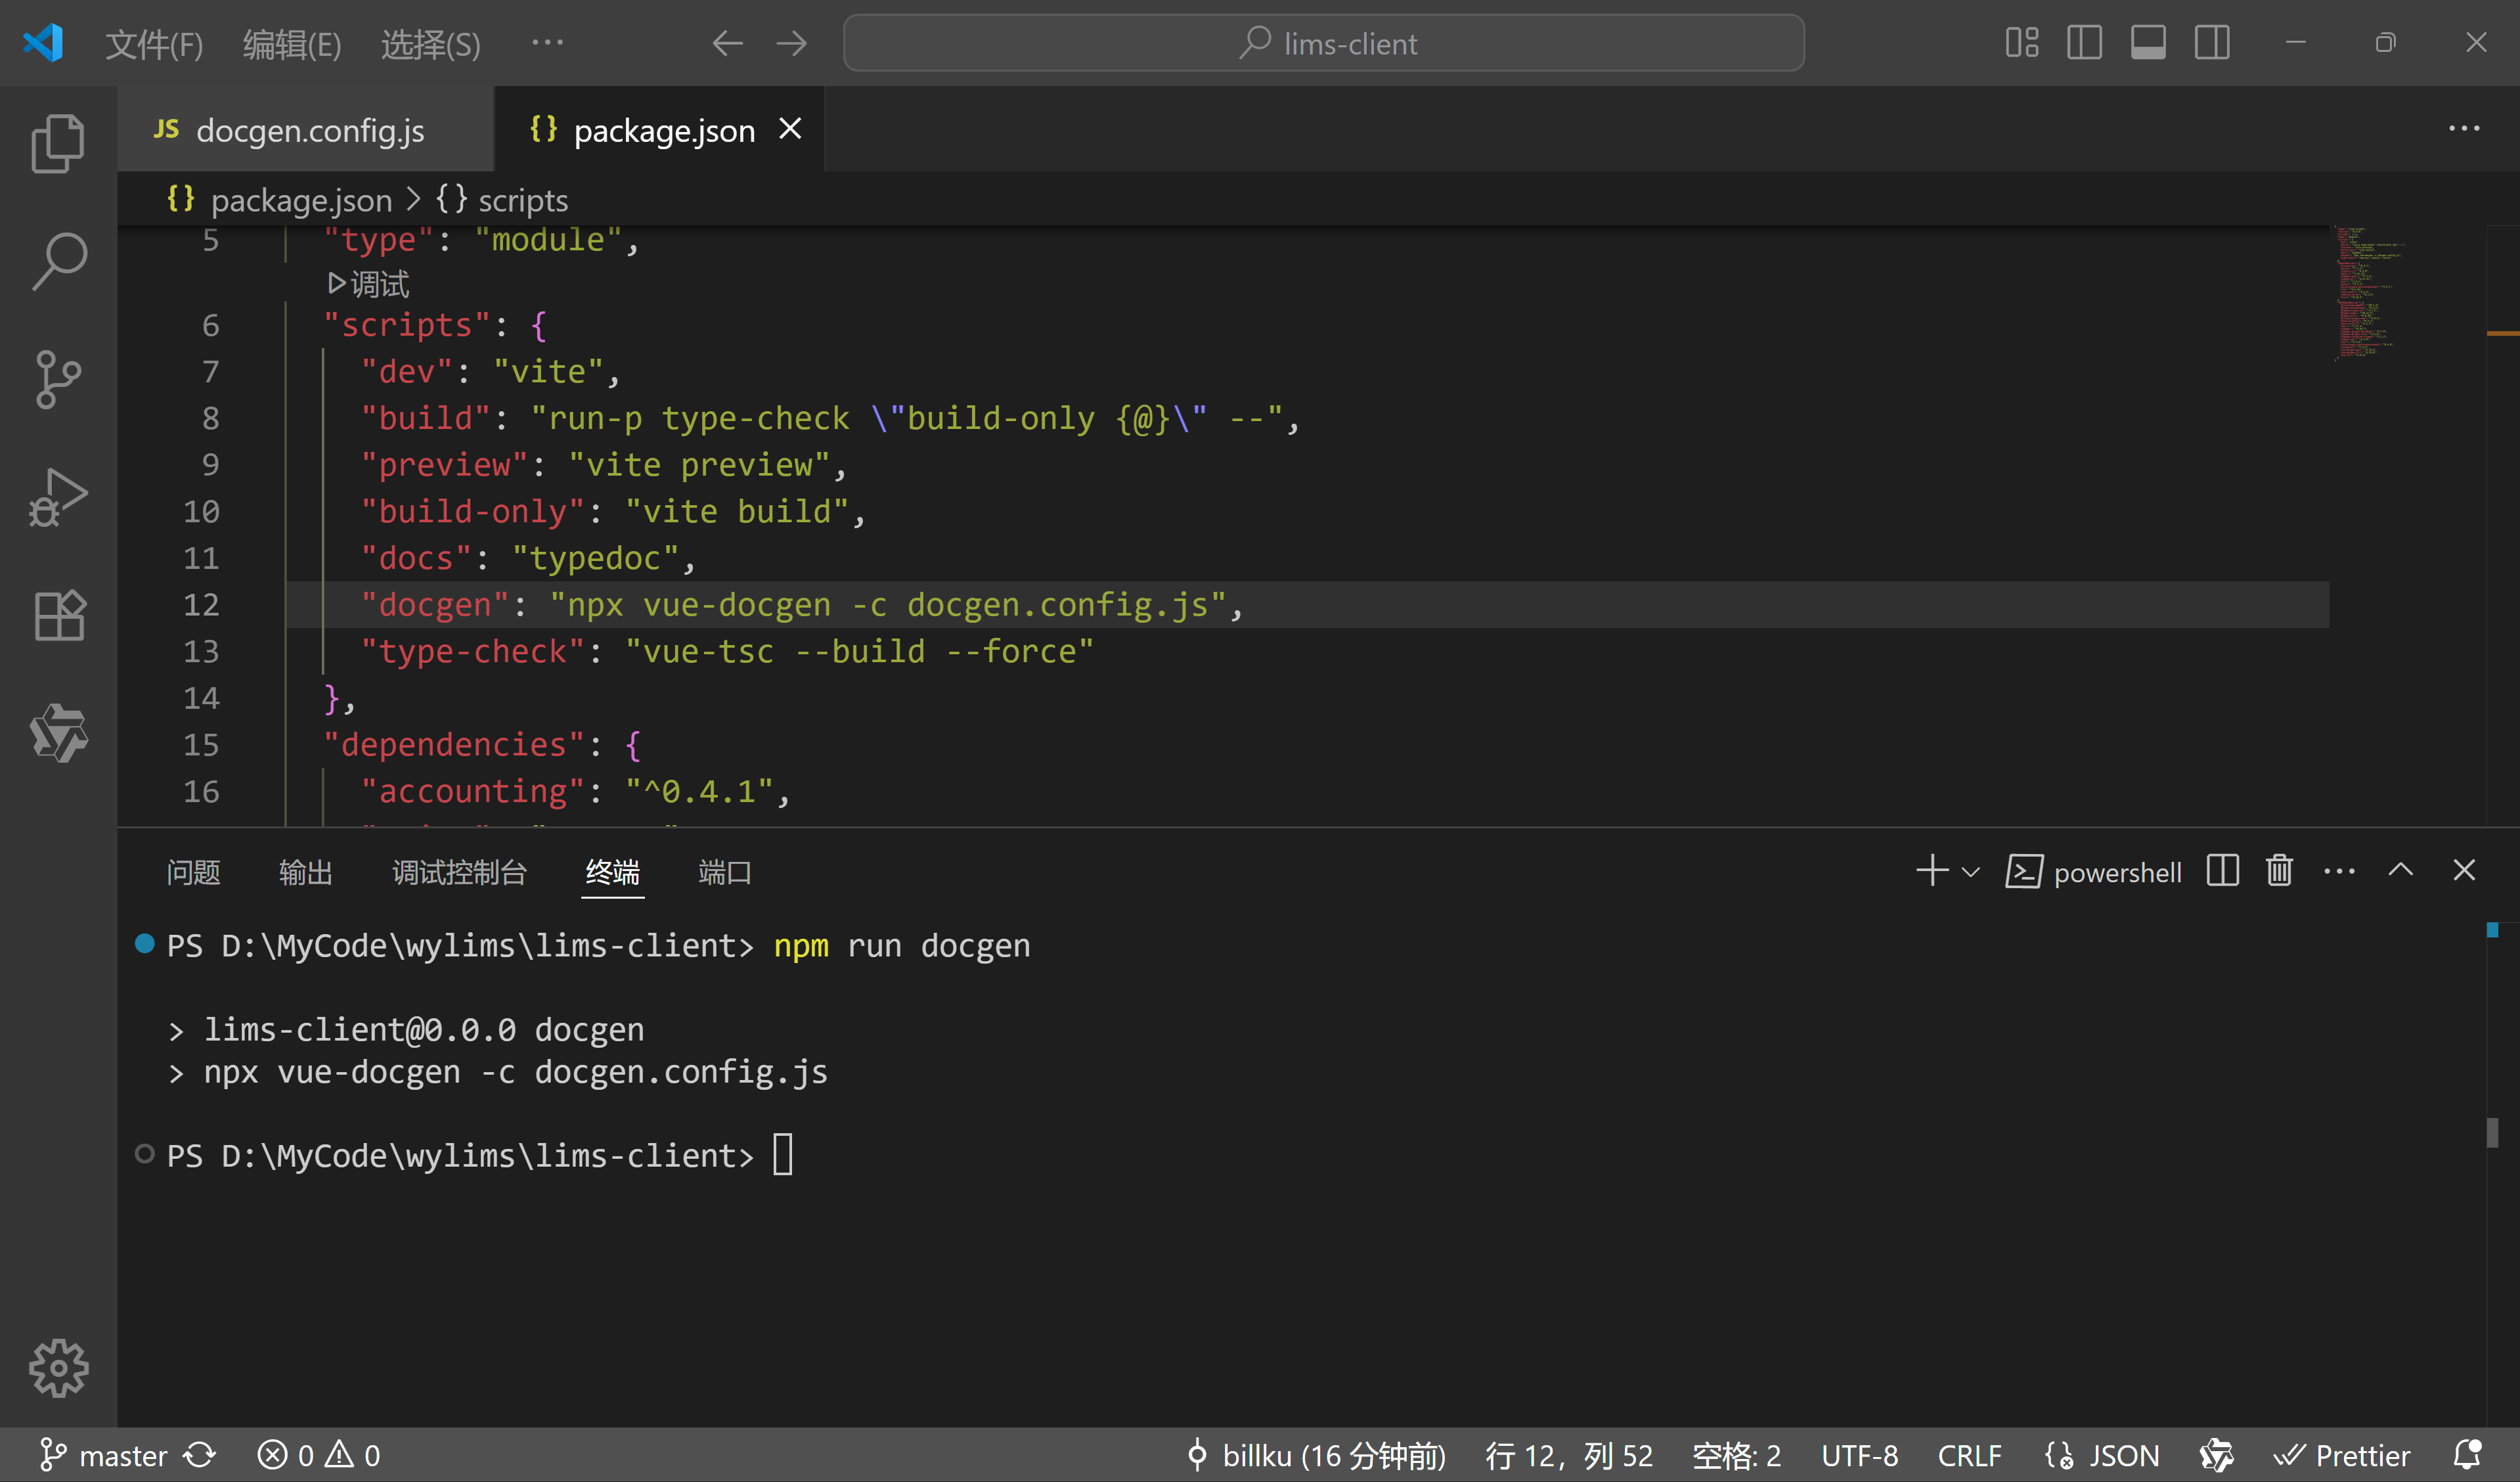Screen dimensions: 2520x1482
Task: Toggle the primary sidebar visibility
Action: (2084, 42)
